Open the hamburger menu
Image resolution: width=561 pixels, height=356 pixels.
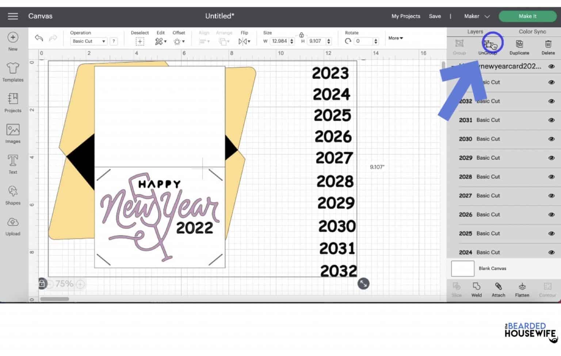13,16
